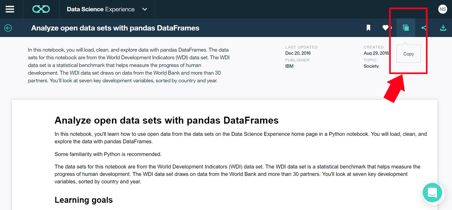Click the 'Aug 29, 2016' created date
The image size is (452, 210).
(x=376, y=53)
